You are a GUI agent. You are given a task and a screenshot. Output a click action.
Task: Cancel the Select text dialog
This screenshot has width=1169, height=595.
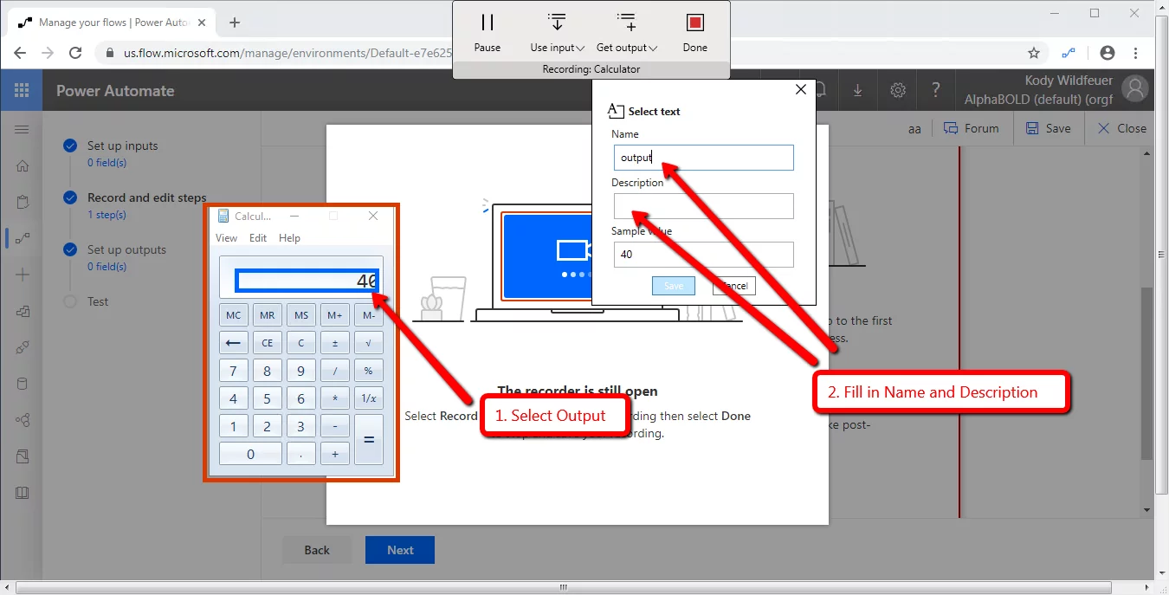(x=734, y=286)
